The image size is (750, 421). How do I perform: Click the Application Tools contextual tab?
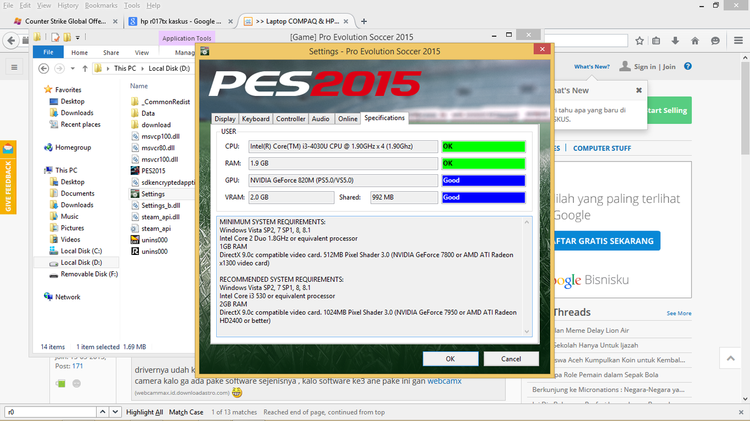pos(187,39)
